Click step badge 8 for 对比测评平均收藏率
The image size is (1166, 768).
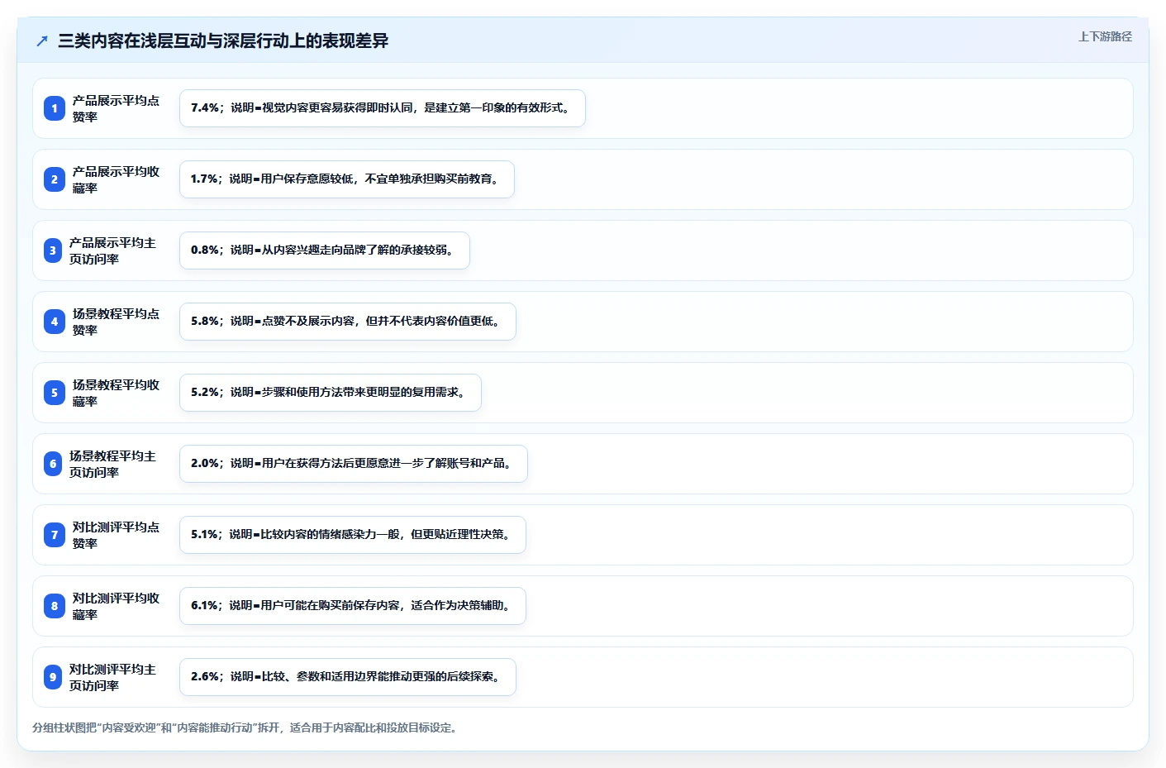click(x=55, y=606)
